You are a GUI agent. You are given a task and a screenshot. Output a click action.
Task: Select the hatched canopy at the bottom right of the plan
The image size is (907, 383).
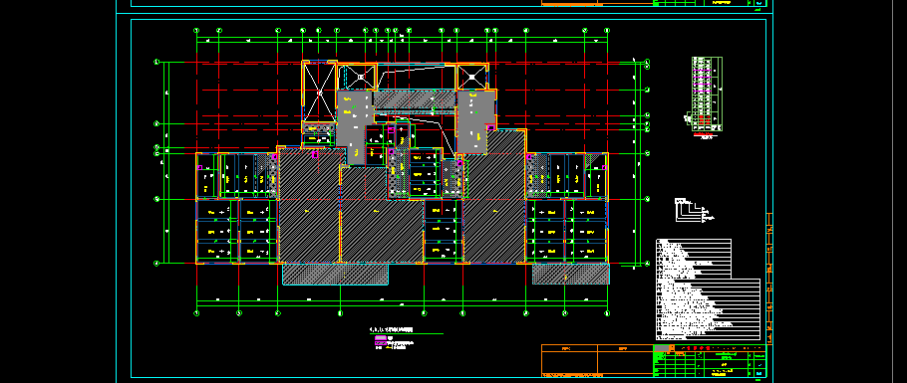click(570, 274)
